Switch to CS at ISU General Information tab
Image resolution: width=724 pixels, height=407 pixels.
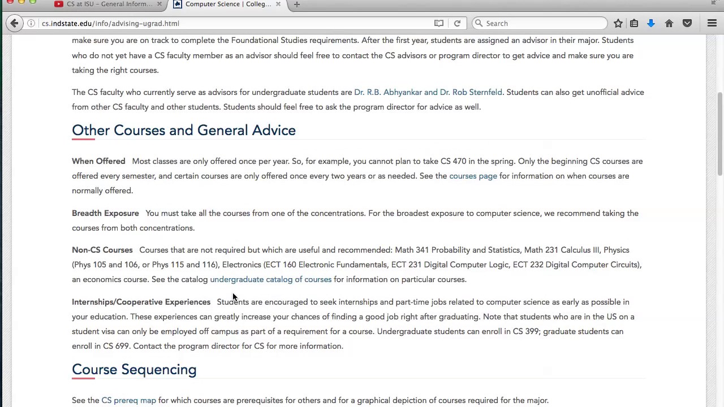click(x=109, y=4)
